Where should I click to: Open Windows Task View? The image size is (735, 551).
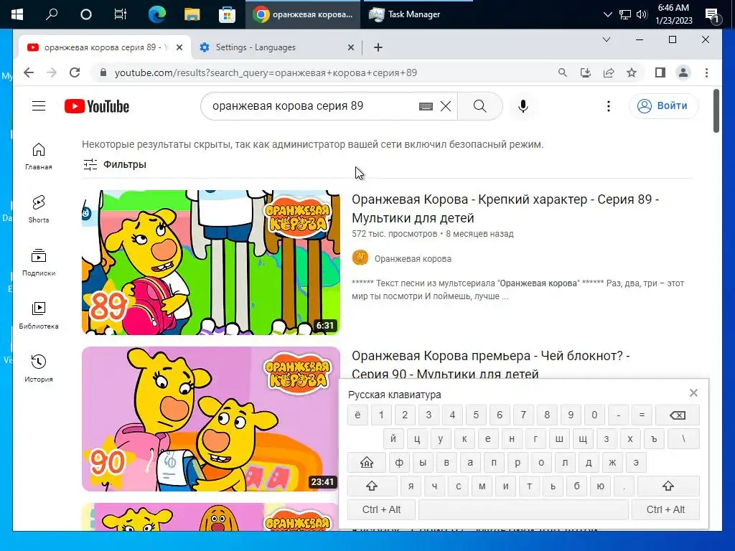[x=121, y=14]
